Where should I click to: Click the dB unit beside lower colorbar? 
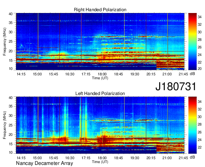click(x=192, y=157)
